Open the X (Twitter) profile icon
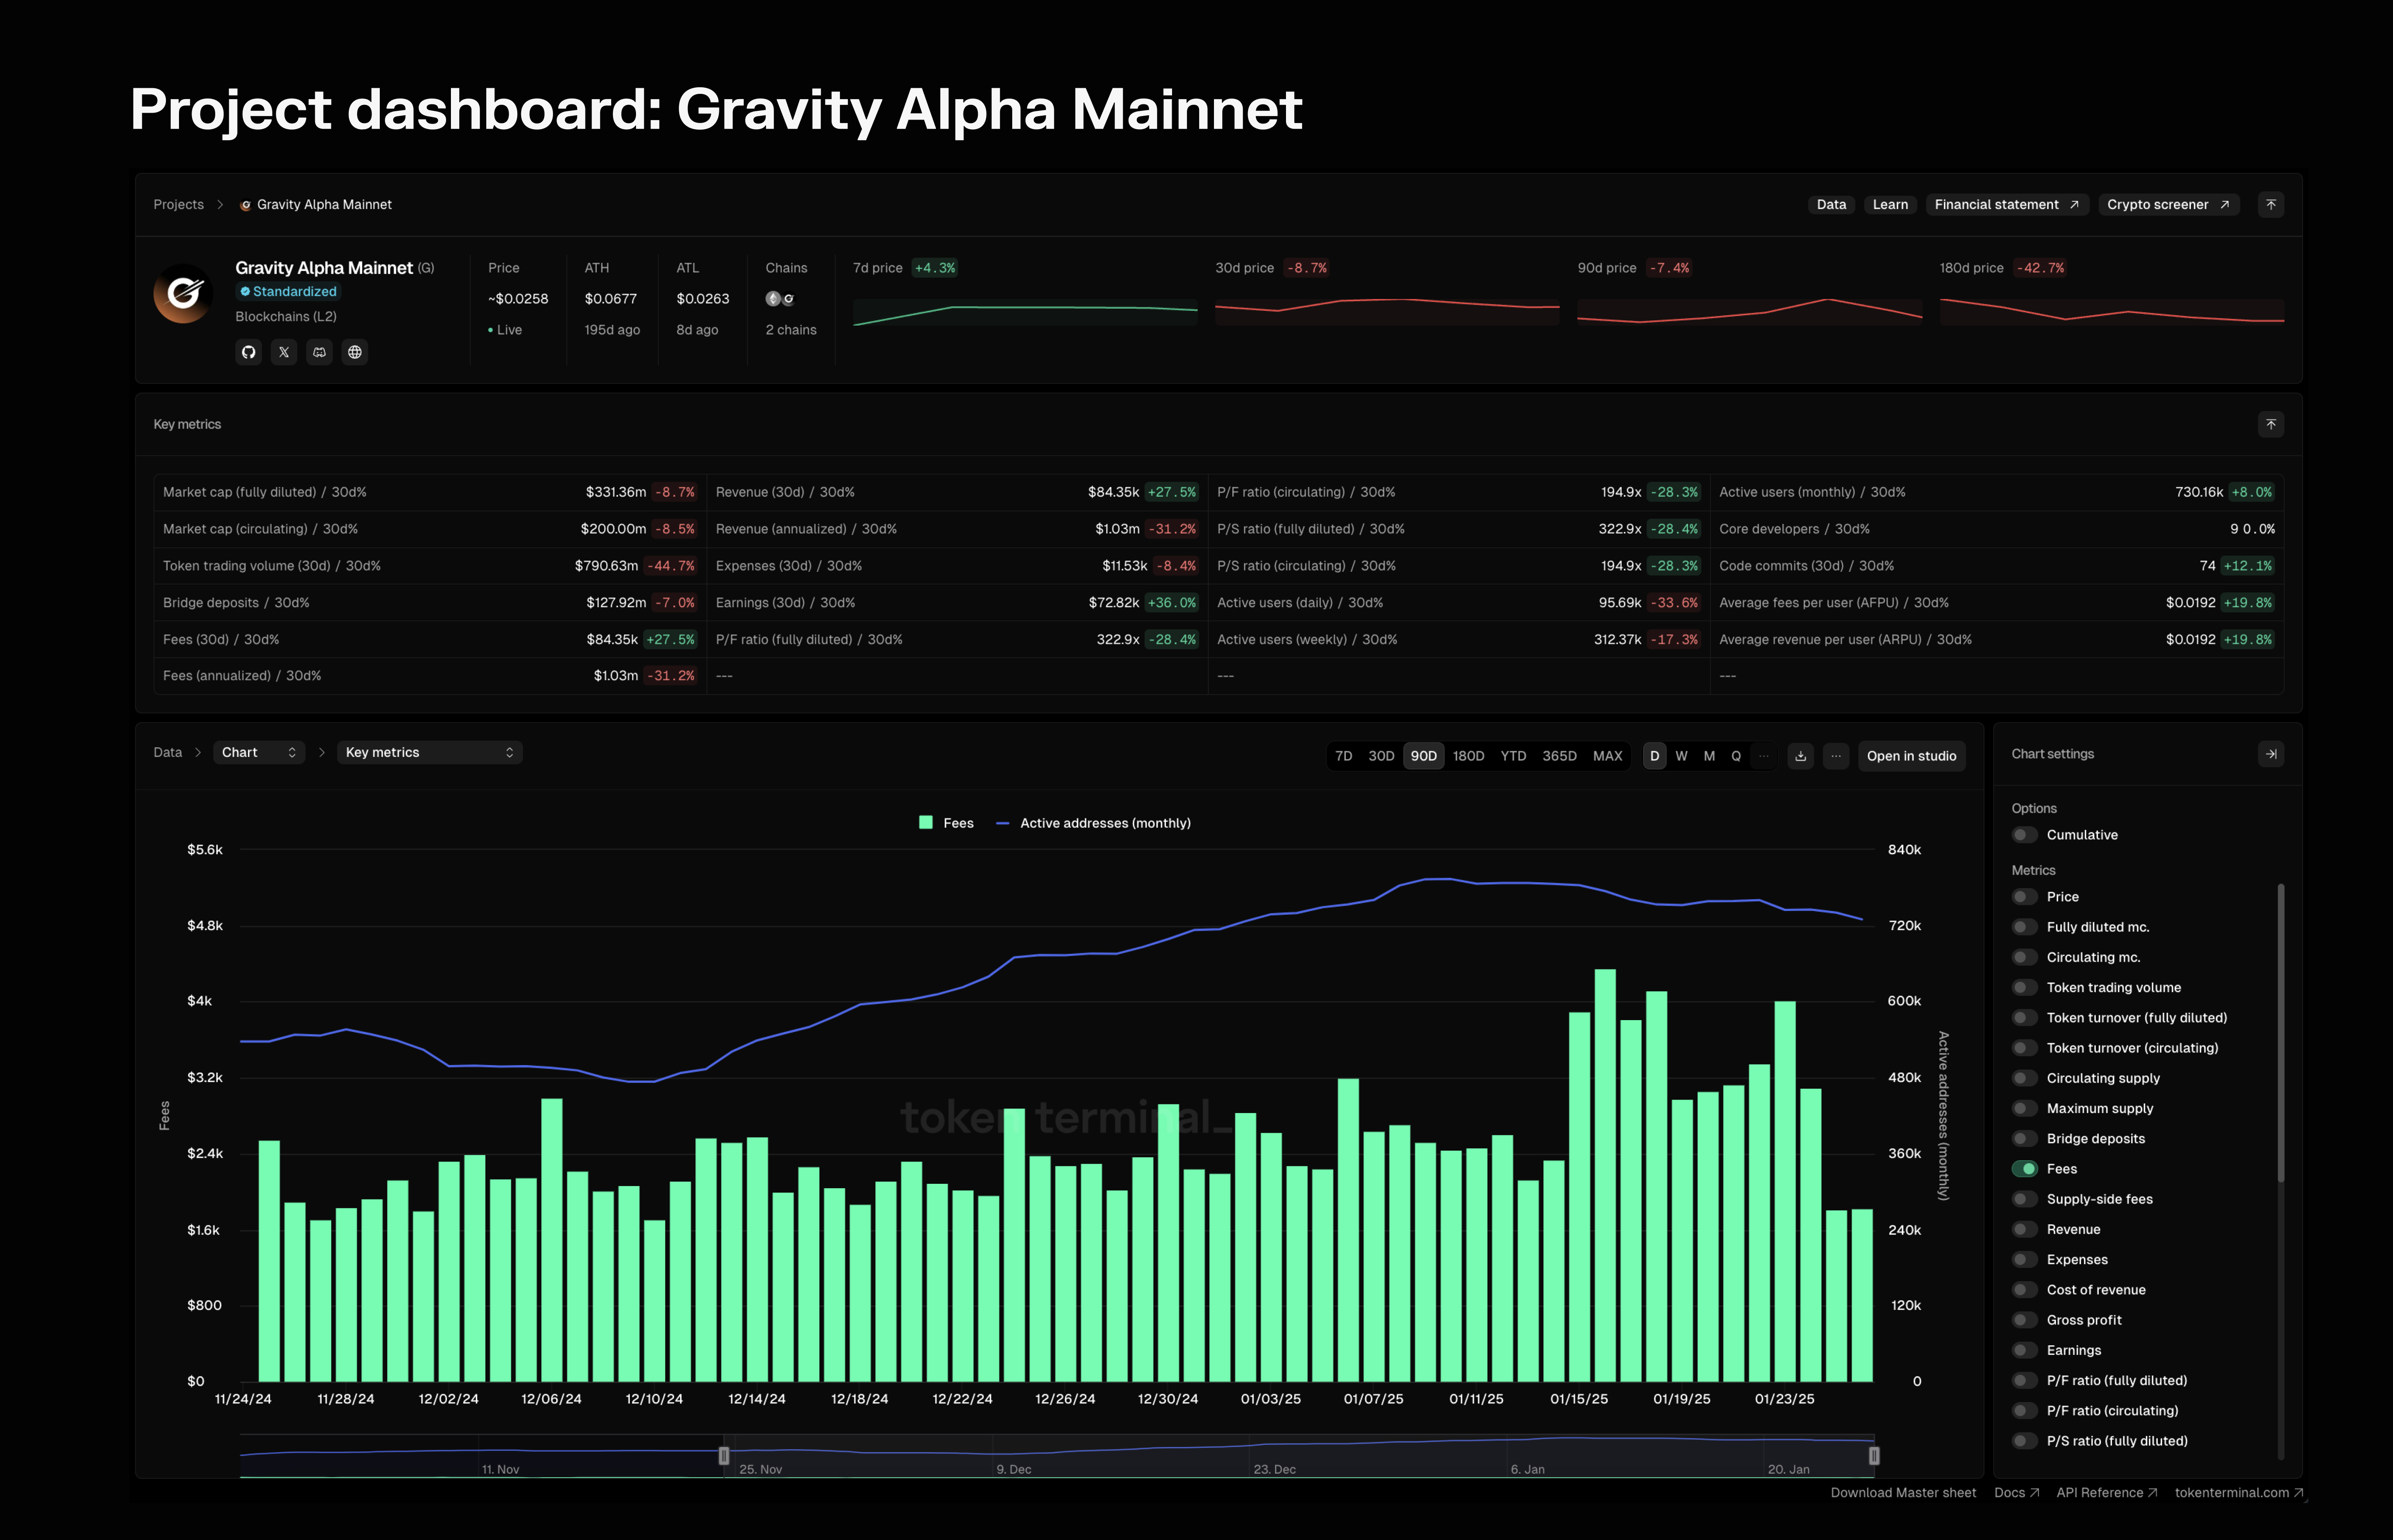The width and height of the screenshot is (2393, 1540). pos(284,352)
